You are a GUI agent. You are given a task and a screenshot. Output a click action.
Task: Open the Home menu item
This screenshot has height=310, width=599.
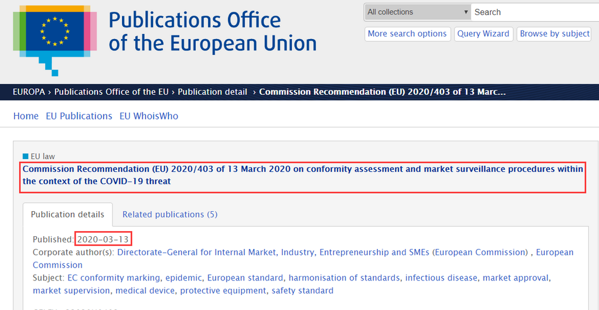tap(26, 116)
